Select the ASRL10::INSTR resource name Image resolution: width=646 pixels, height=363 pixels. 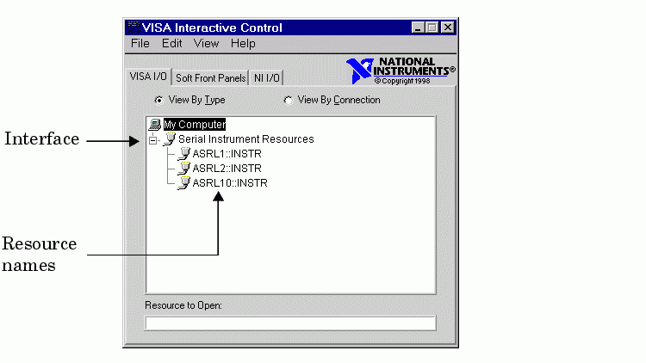[230, 182]
